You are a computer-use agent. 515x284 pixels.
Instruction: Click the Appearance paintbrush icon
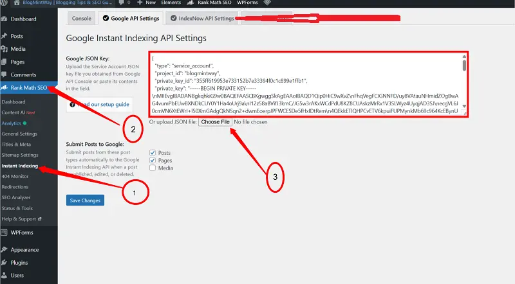coord(5,250)
